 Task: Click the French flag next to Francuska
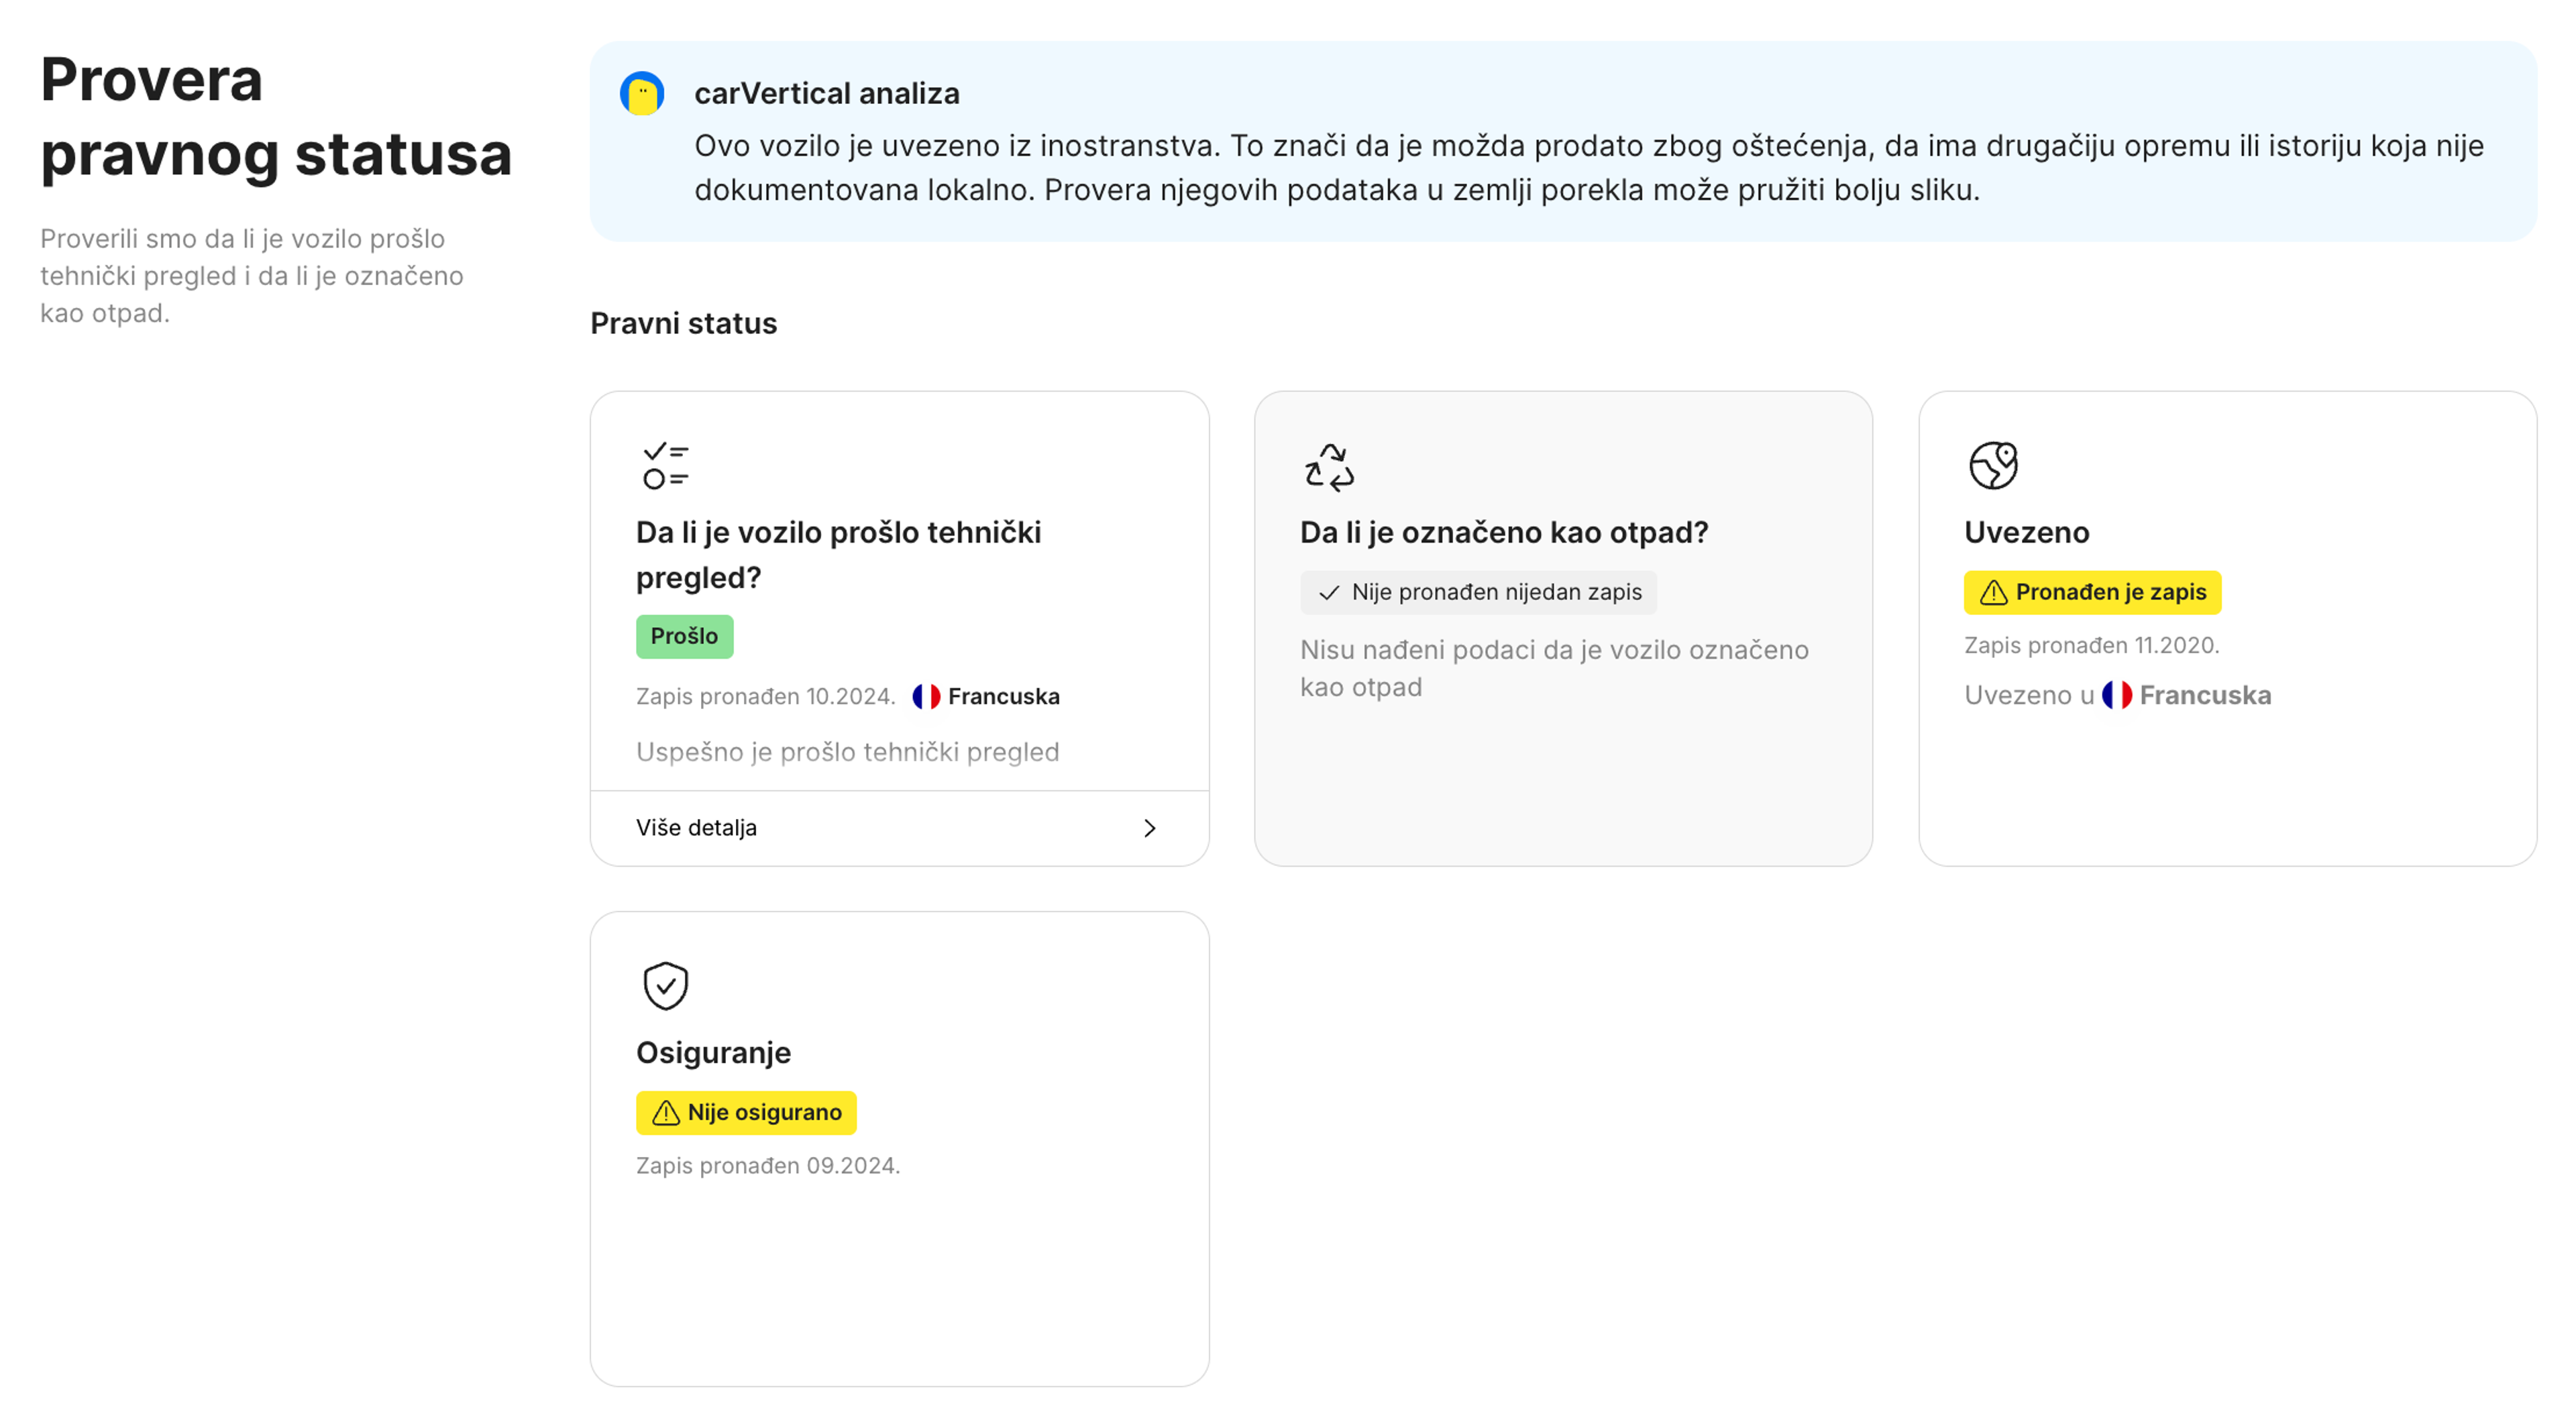point(926,696)
